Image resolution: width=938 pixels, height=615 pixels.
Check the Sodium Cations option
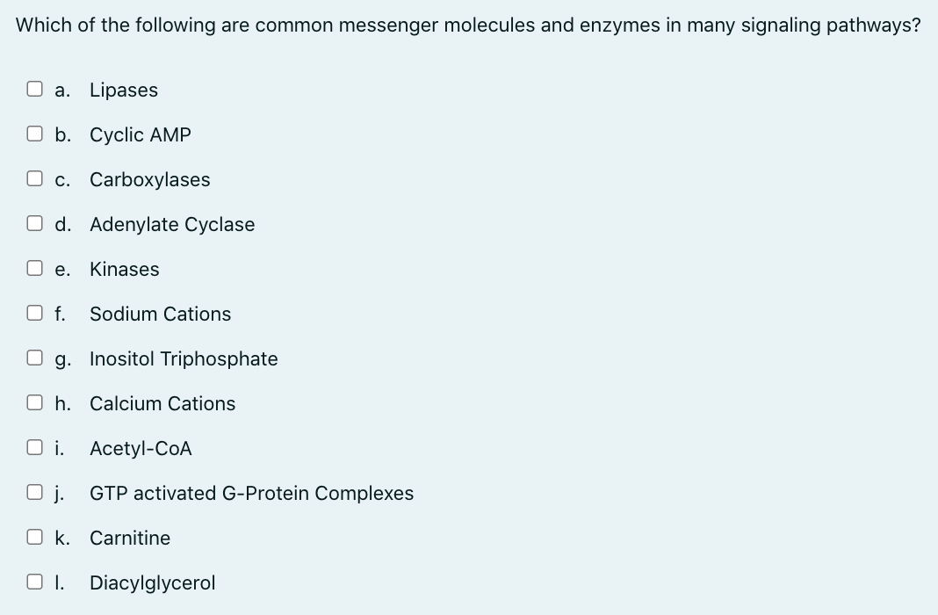pyautogui.click(x=34, y=312)
